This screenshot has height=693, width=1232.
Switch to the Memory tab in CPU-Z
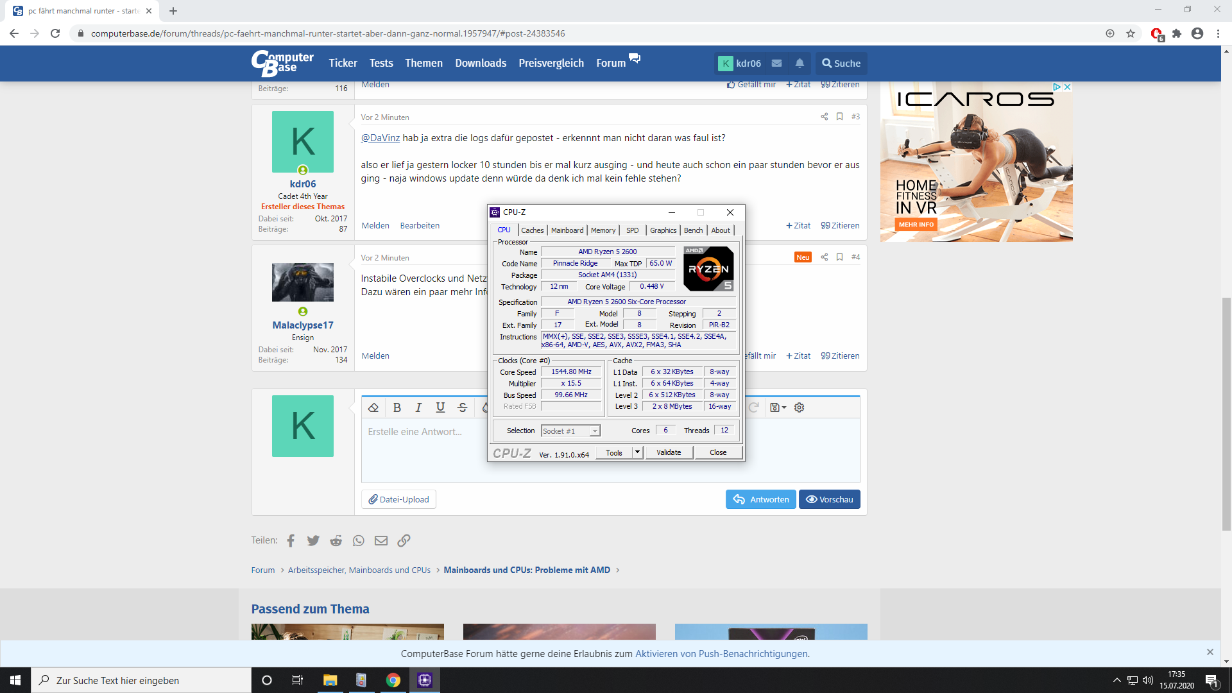coord(603,230)
